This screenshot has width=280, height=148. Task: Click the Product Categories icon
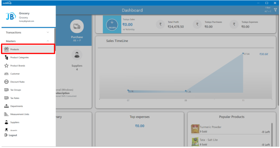[7, 58]
